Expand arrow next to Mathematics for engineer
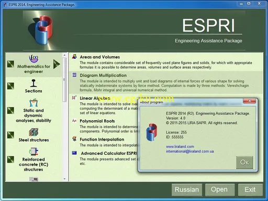Screen dimensions: 268x201 click(57, 64)
